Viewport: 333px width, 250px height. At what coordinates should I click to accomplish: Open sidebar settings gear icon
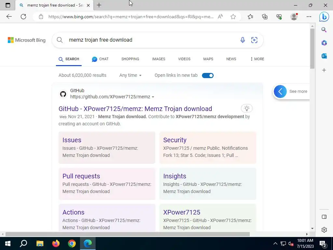point(324,230)
